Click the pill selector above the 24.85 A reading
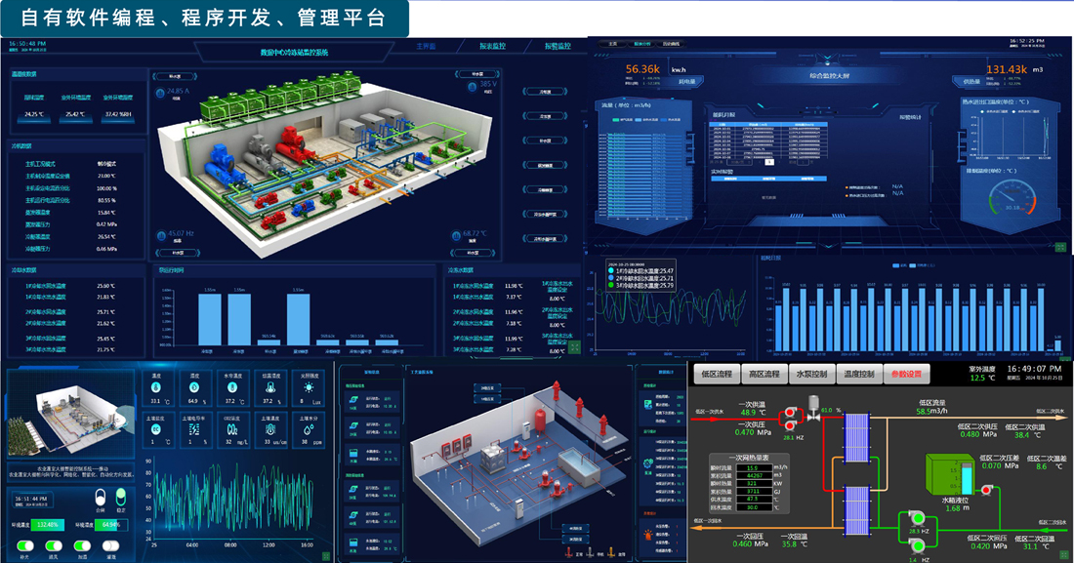The width and height of the screenshot is (1074, 563). click(x=175, y=77)
